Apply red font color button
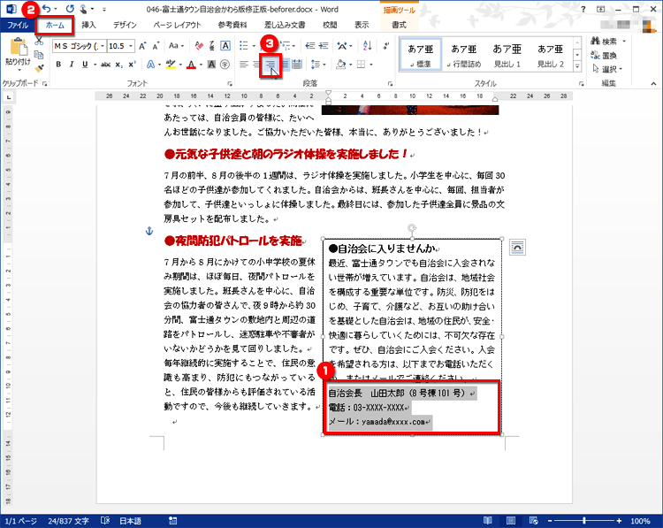Screen dimensions: 663x528 (191, 65)
